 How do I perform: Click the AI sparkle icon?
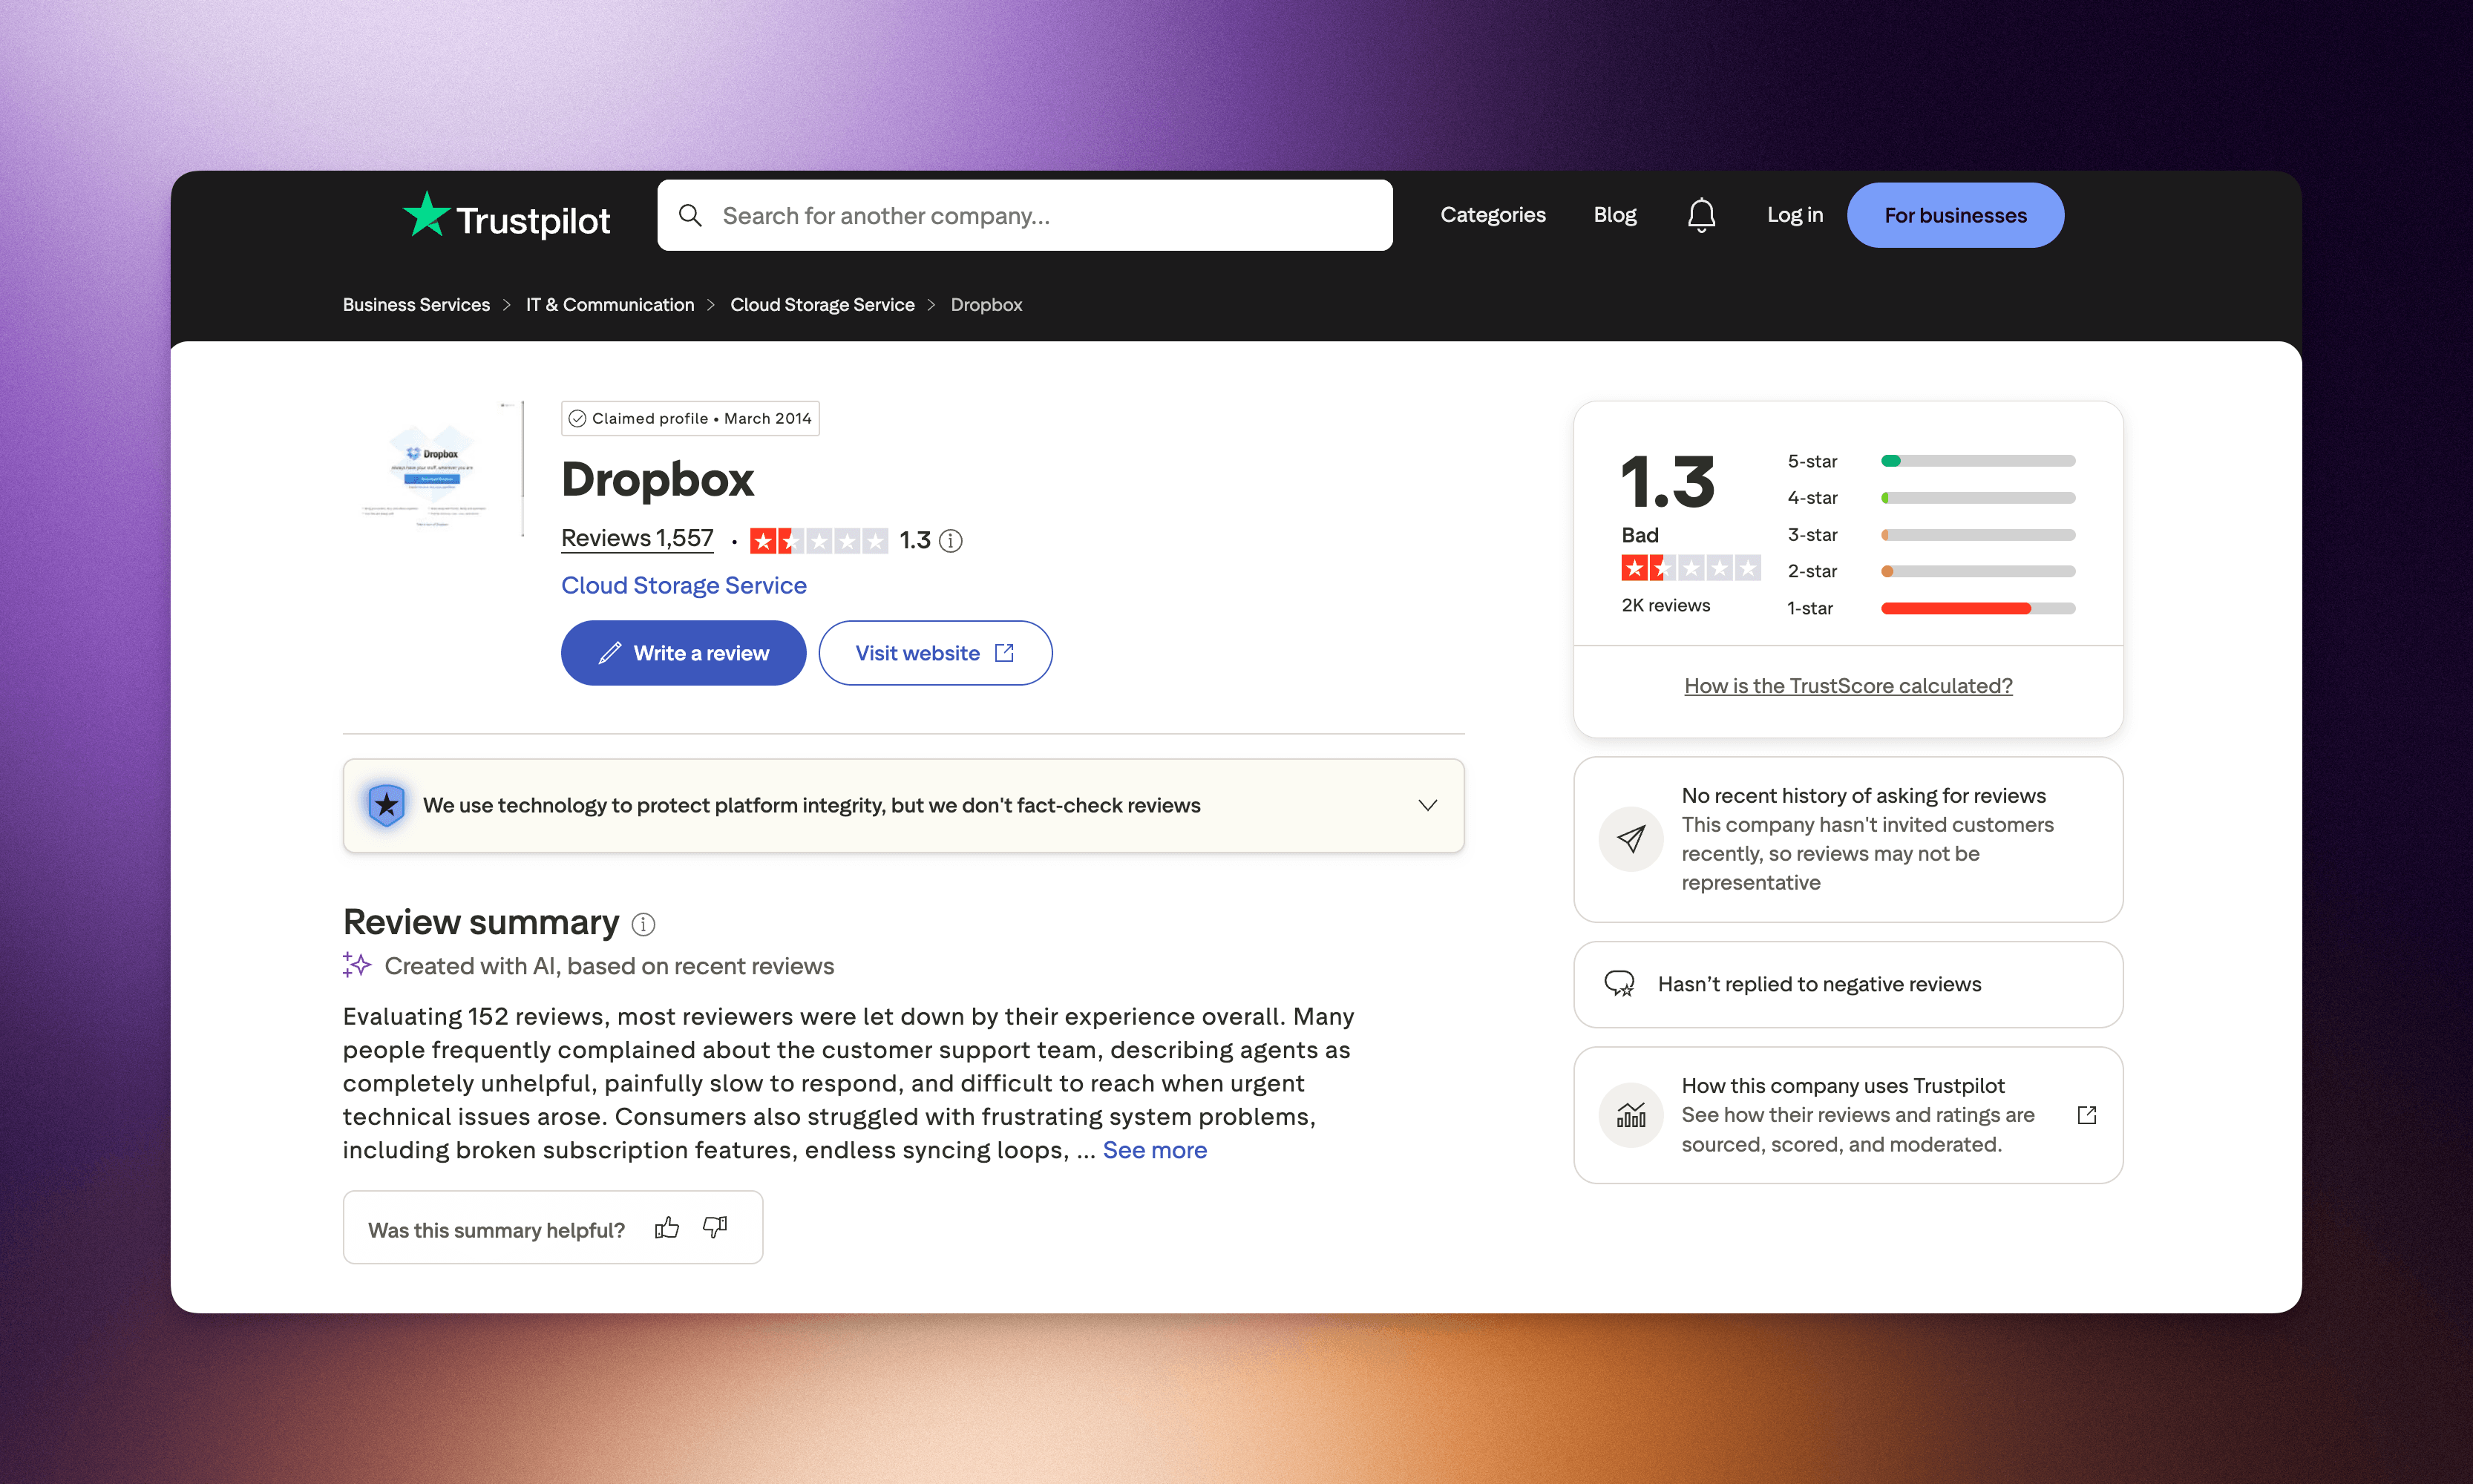(x=356, y=965)
